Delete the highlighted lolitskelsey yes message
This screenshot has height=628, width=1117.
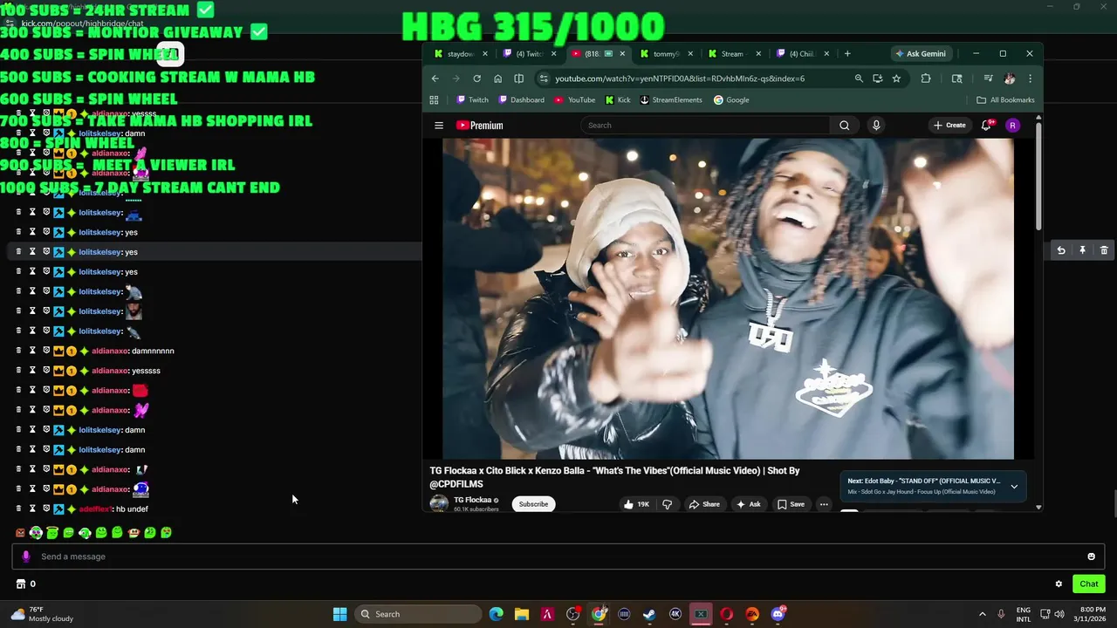1104,250
